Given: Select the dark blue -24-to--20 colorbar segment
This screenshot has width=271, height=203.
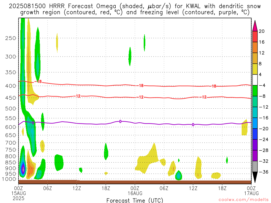Looking at the screenshot, I should (255, 134).
